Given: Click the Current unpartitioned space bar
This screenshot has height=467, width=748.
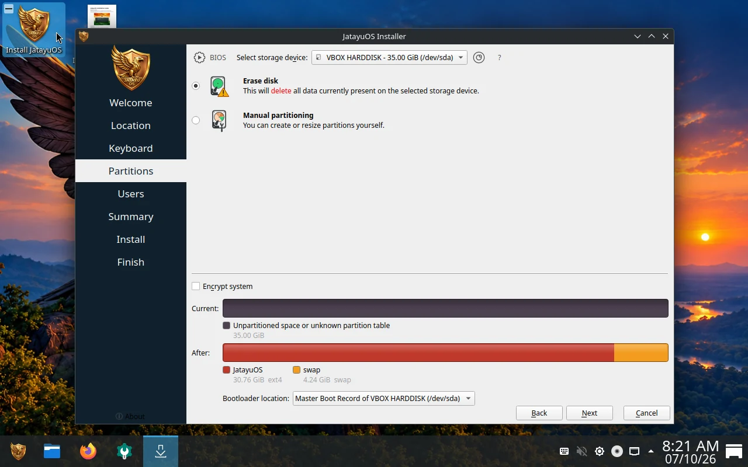Looking at the screenshot, I should pos(445,308).
